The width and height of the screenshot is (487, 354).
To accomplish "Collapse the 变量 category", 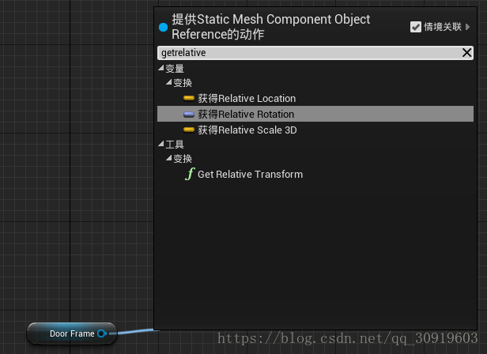I will click(161, 68).
